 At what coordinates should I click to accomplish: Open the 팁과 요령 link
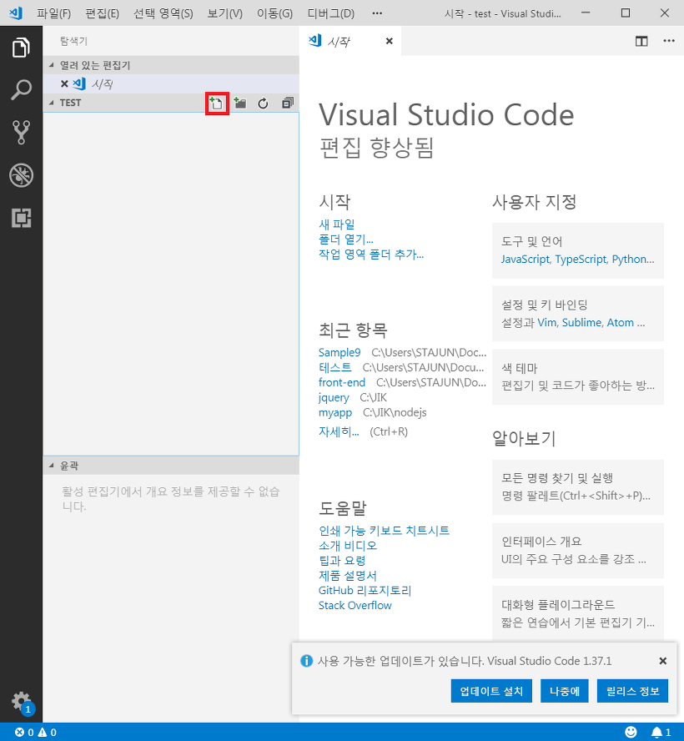click(x=342, y=561)
